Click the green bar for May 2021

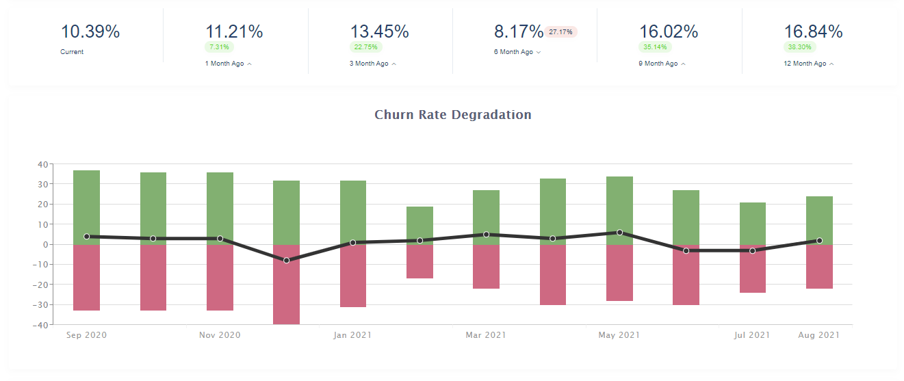coord(620,210)
